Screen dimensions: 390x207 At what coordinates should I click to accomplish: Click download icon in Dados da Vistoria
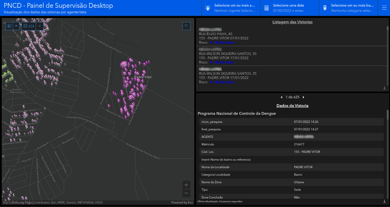[384, 201]
